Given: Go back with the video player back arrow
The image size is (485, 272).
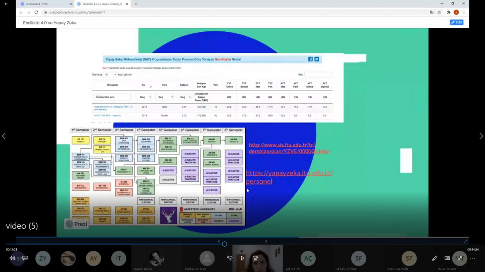Looking at the screenshot, I should point(6,4).
